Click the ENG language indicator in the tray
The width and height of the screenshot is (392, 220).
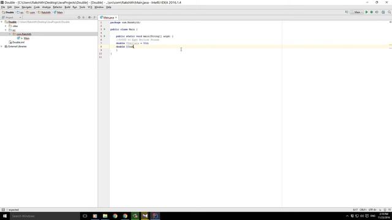pos(373,216)
